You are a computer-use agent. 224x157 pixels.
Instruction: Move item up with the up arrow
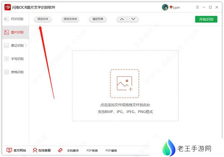click(x=122, y=19)
